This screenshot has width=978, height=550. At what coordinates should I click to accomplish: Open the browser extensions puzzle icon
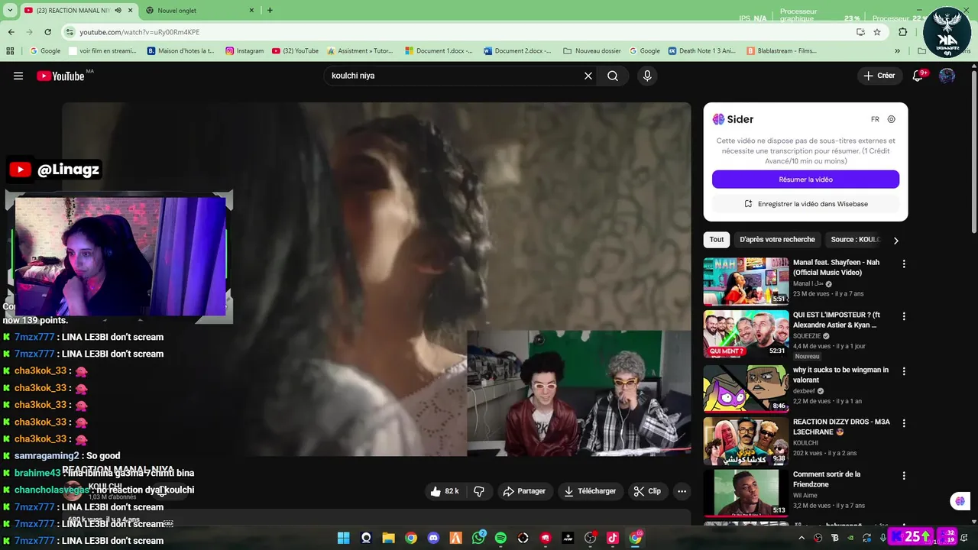pos(903,32)
